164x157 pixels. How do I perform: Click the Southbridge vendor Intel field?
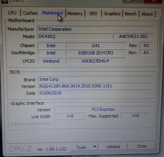(51, 53)
